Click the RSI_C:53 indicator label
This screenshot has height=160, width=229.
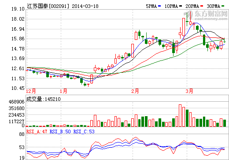click(84, 132)
